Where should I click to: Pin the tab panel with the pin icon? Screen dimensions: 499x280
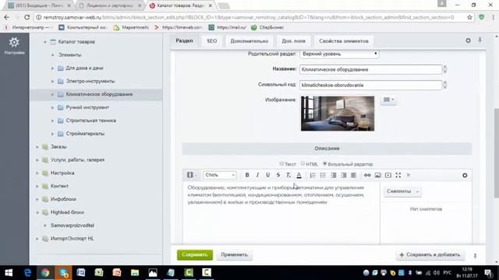coord(480,40)
